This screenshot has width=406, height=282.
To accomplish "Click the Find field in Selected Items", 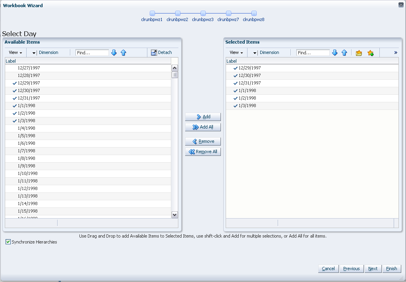I will coord(313,53).
